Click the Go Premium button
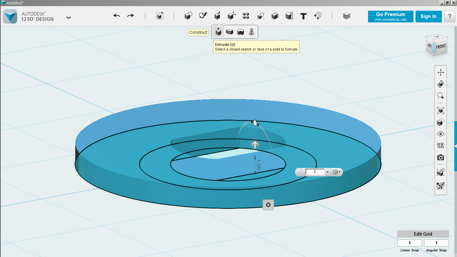This screenshot has height=257, width=457. pyautogui.click(x=390, y=16)
